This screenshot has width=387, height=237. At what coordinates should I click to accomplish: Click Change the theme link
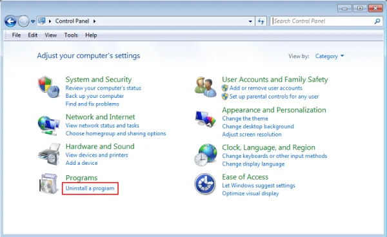click(245, 118)
